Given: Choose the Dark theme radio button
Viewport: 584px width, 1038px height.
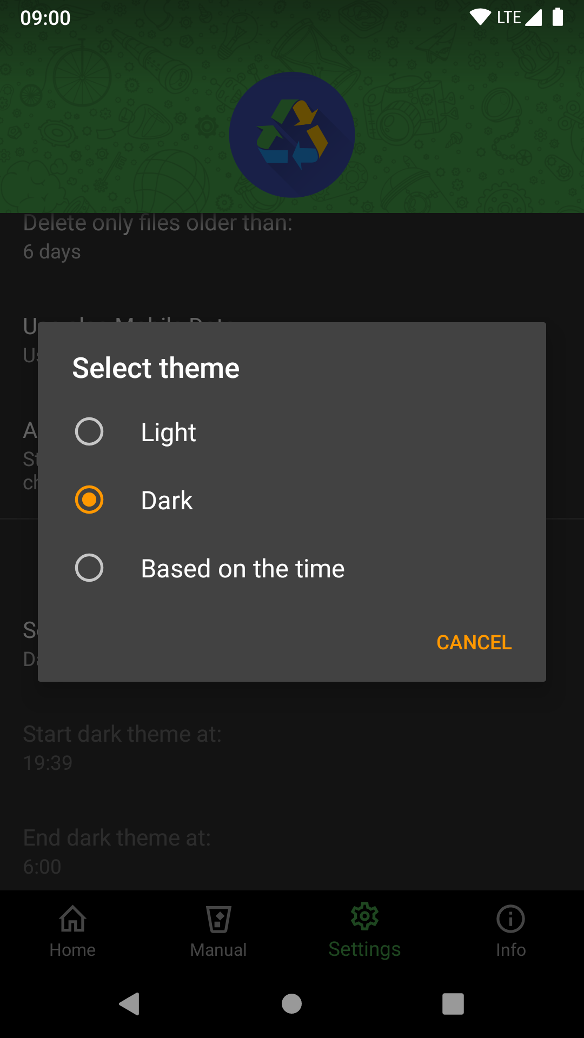Looking at the screenshot, I should pyautogui.click(x=89, y=500).
